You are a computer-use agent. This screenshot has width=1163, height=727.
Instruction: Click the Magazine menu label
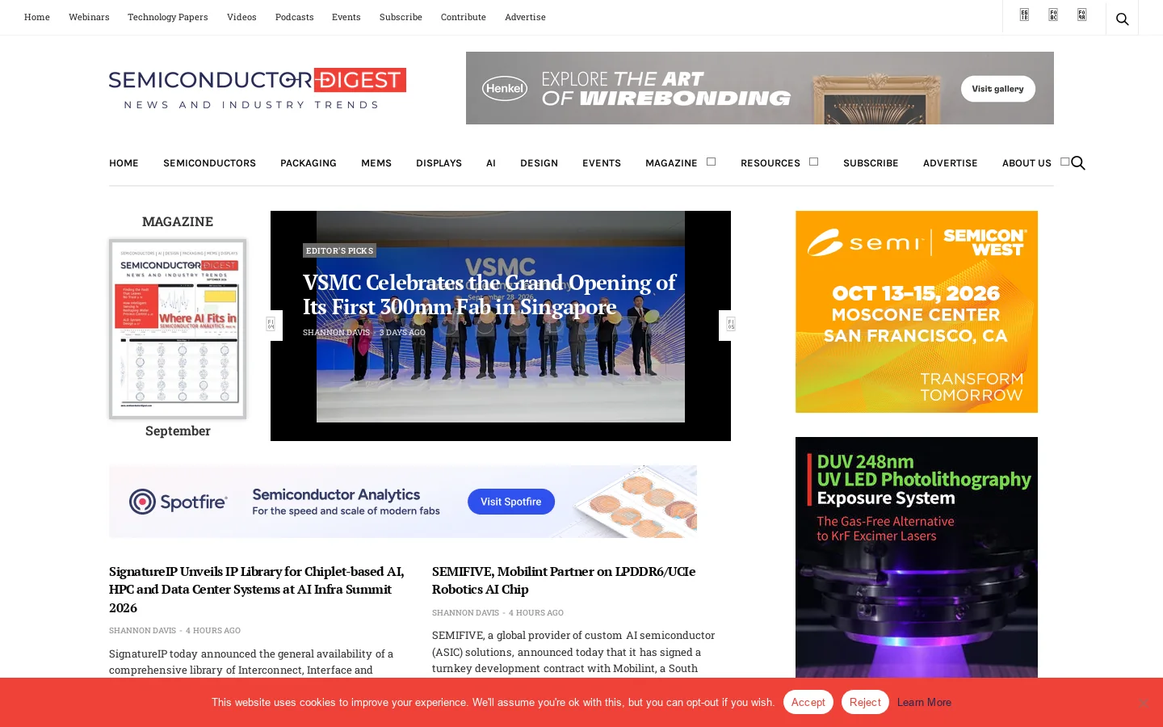pos(671,163)
